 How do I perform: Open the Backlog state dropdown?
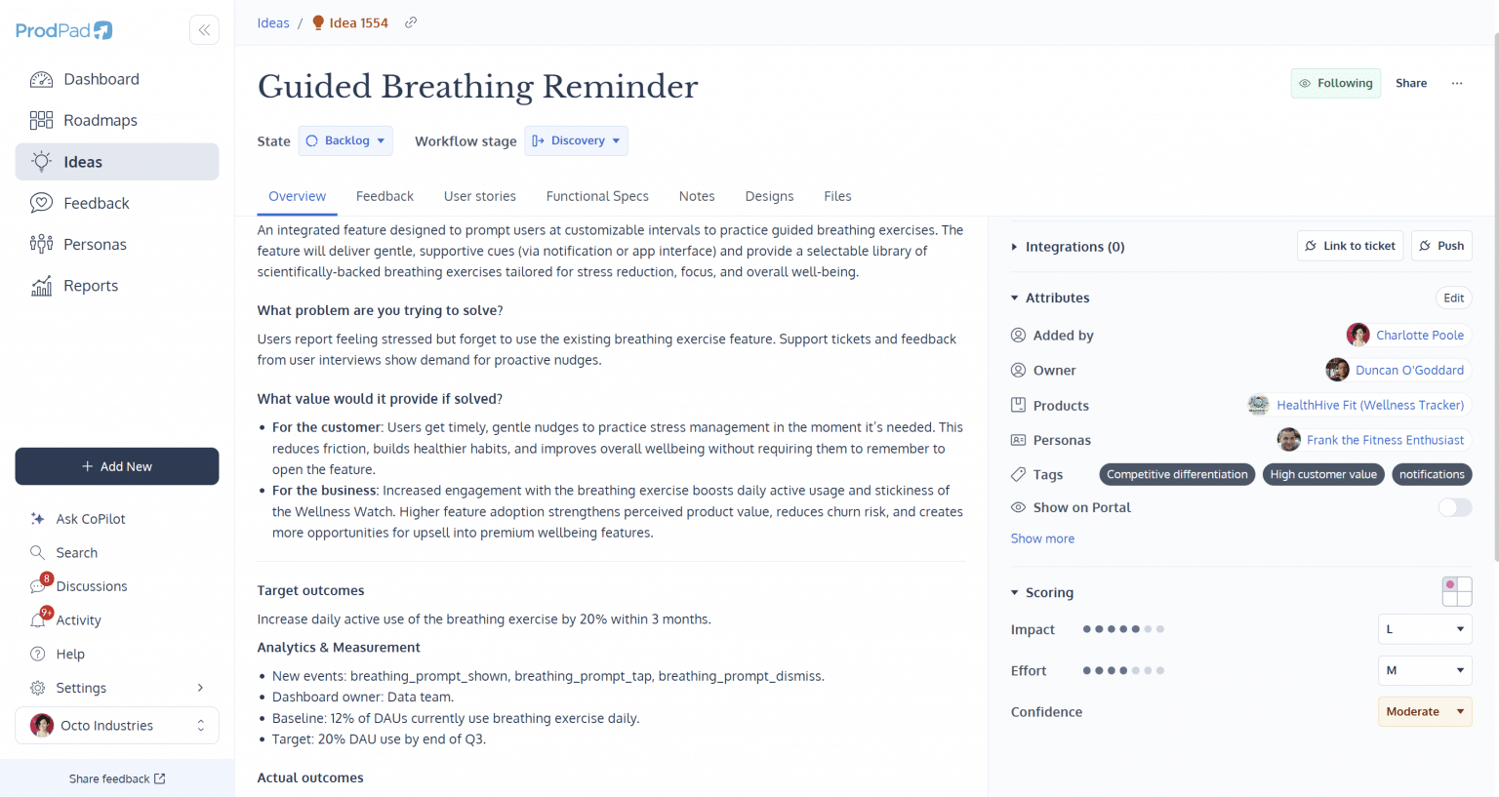coord(345,140)
